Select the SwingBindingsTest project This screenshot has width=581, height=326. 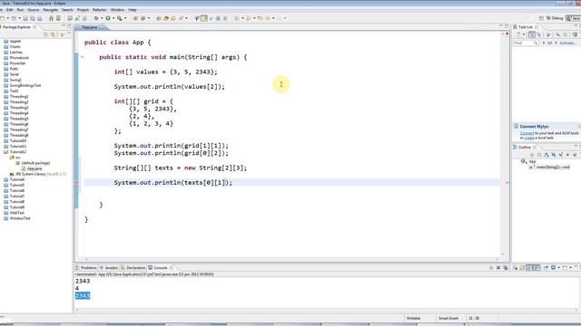(22, 85)
